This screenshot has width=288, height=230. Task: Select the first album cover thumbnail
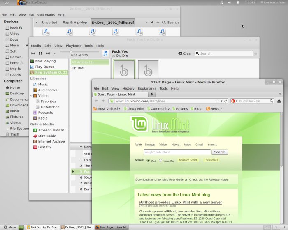pos(124,70)
